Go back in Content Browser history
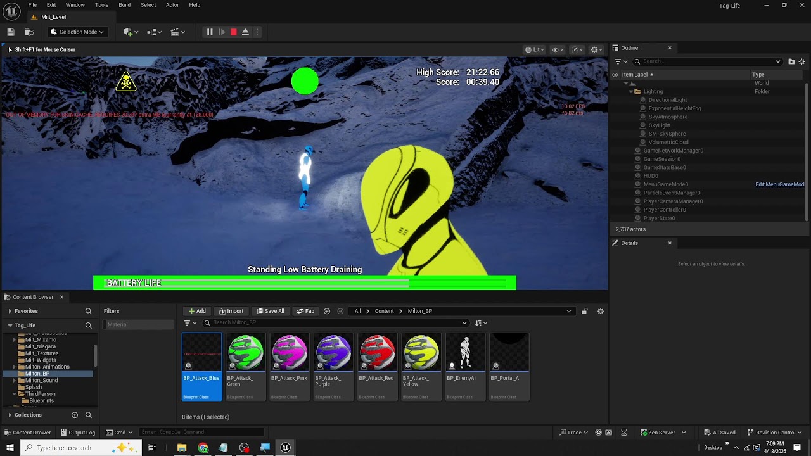 click(x=327, y=311)
